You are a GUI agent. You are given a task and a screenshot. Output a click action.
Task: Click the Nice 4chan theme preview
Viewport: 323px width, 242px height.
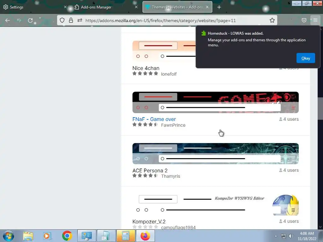[164, 51]
